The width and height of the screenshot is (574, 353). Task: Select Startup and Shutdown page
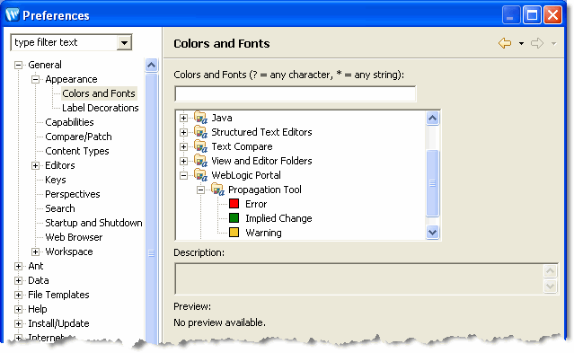pyautogui.click(x=93, y=223)
